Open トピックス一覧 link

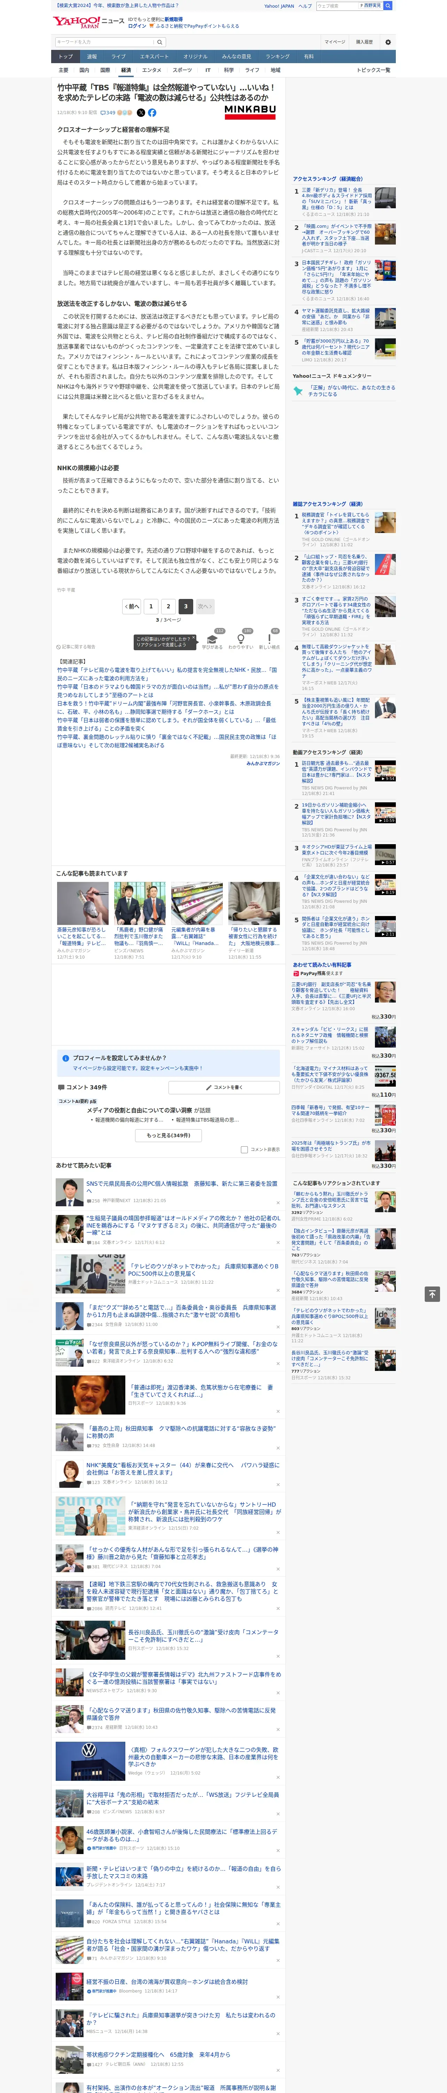[373, 70]
